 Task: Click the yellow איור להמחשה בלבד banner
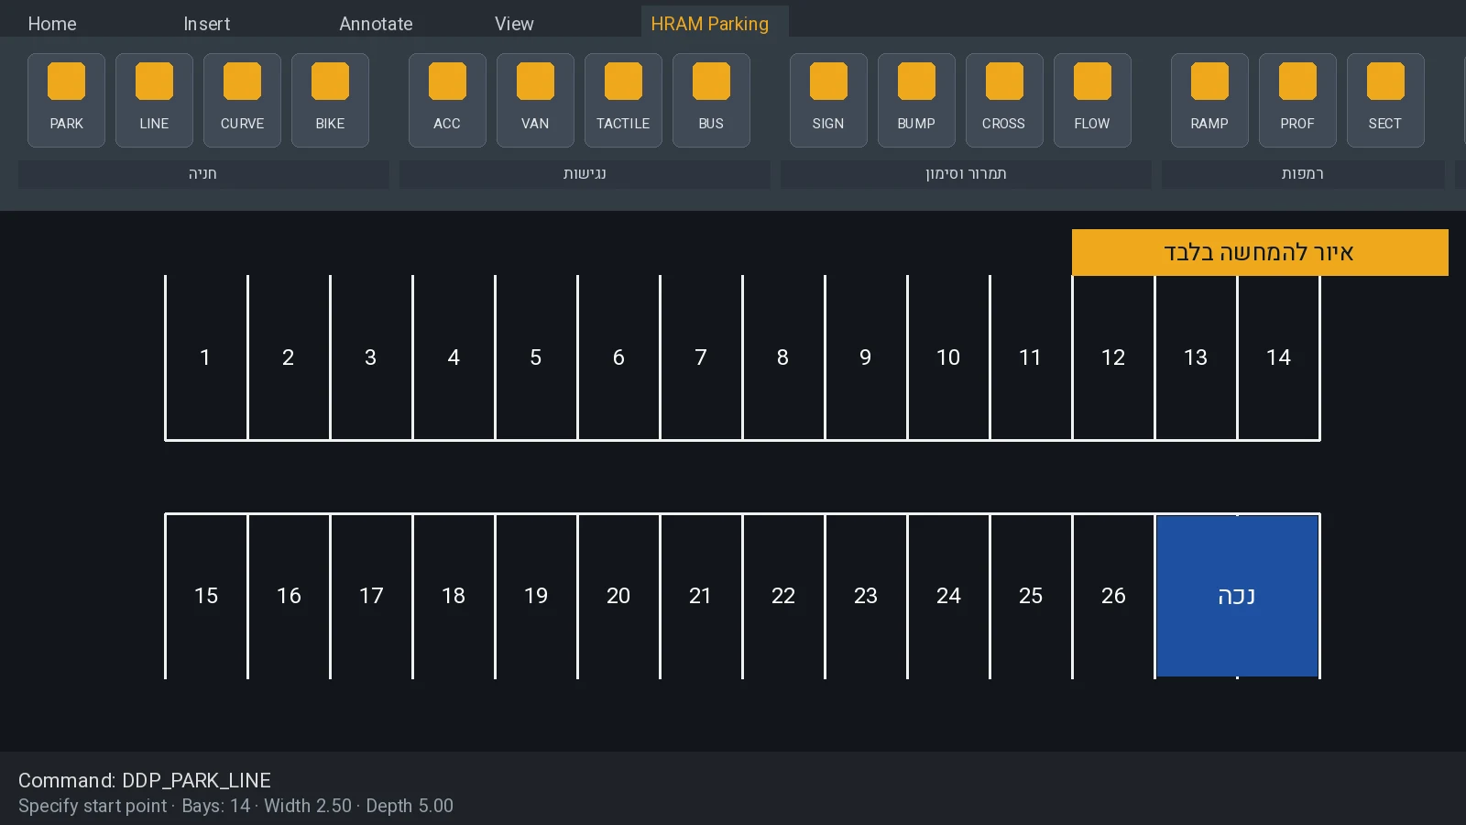click(1260, 252)
